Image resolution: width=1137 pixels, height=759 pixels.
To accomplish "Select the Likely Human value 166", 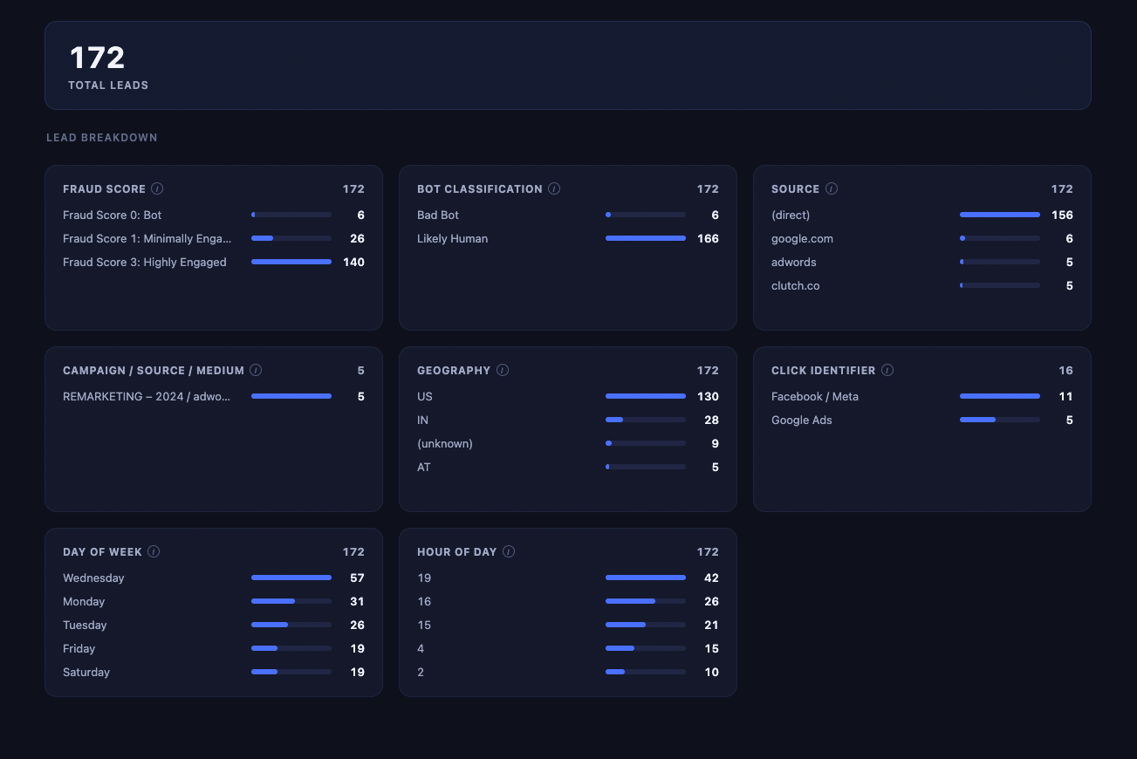I will pos(708,238).
